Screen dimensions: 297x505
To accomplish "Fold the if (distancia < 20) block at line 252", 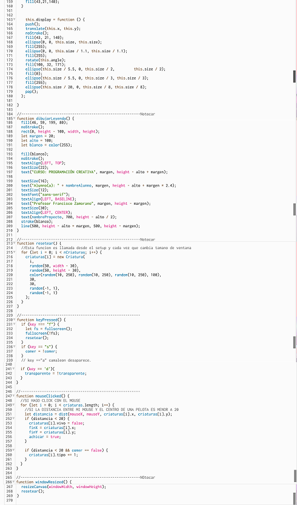I will click(x=13, y=419).
